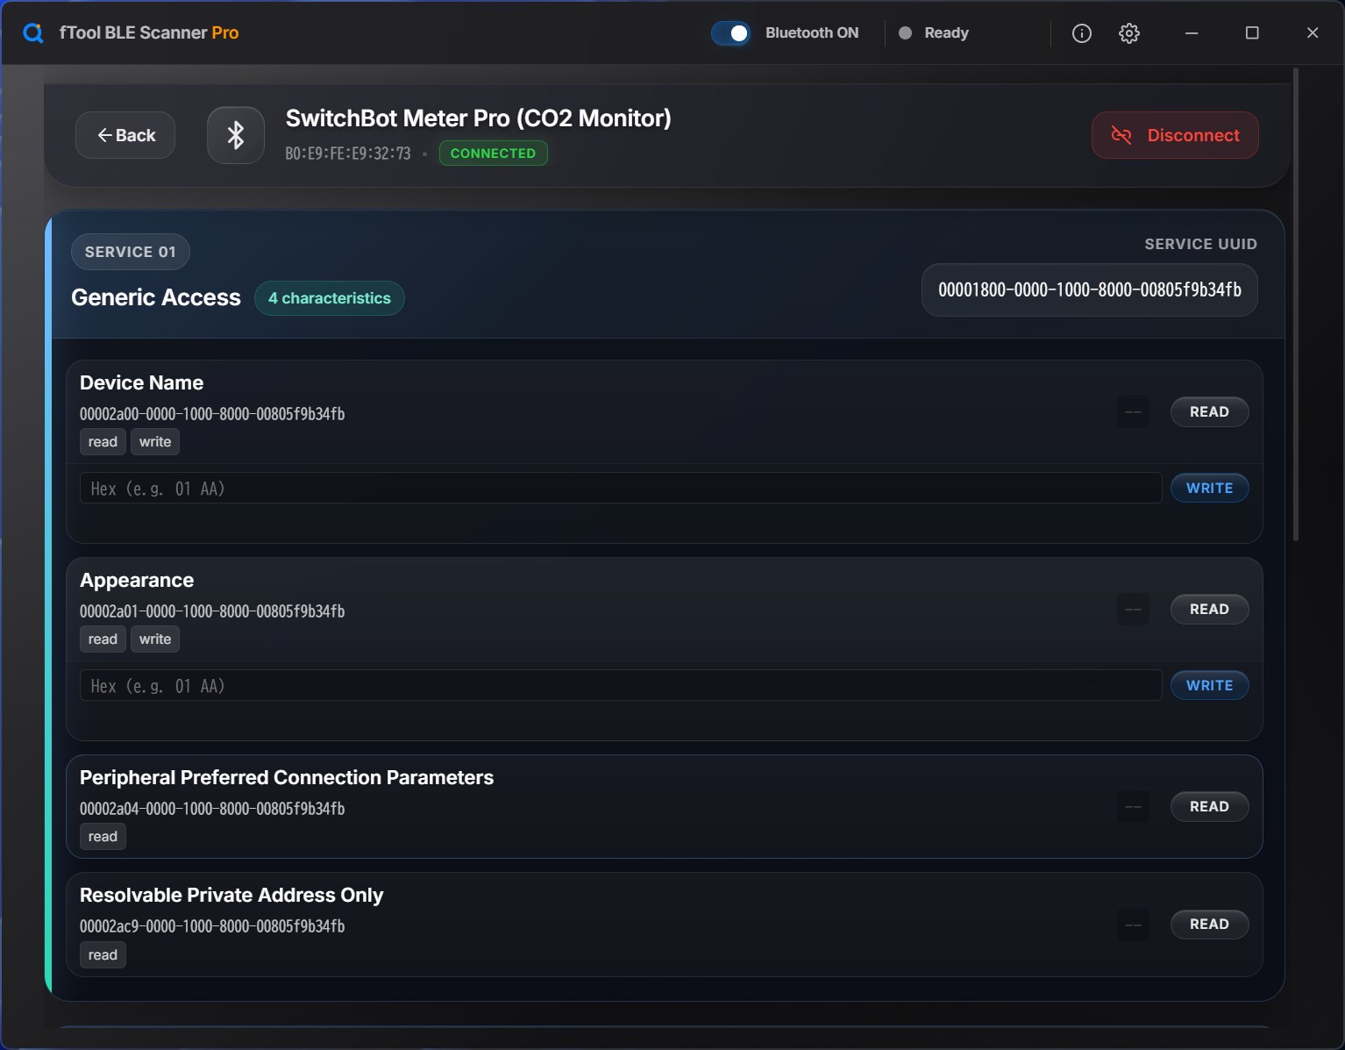Click the fTool BLE Scanner magnifier logo
This screenshot has width=1345, height=1050.
click(33, 33)
